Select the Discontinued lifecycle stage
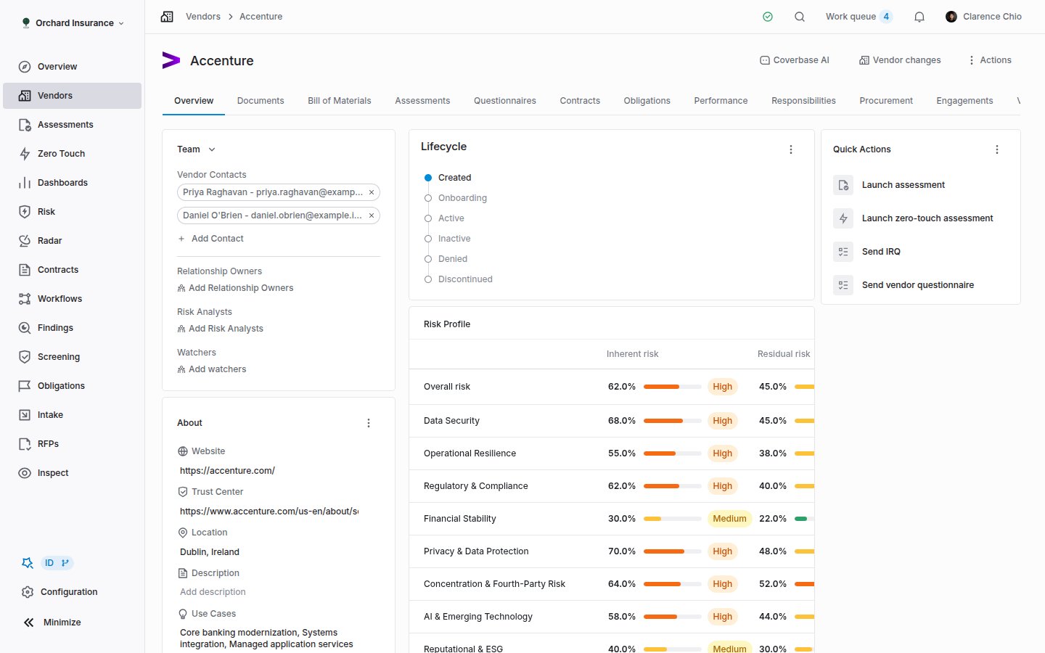The width and height of the screenshot is (1045, 653). point(458,279)
